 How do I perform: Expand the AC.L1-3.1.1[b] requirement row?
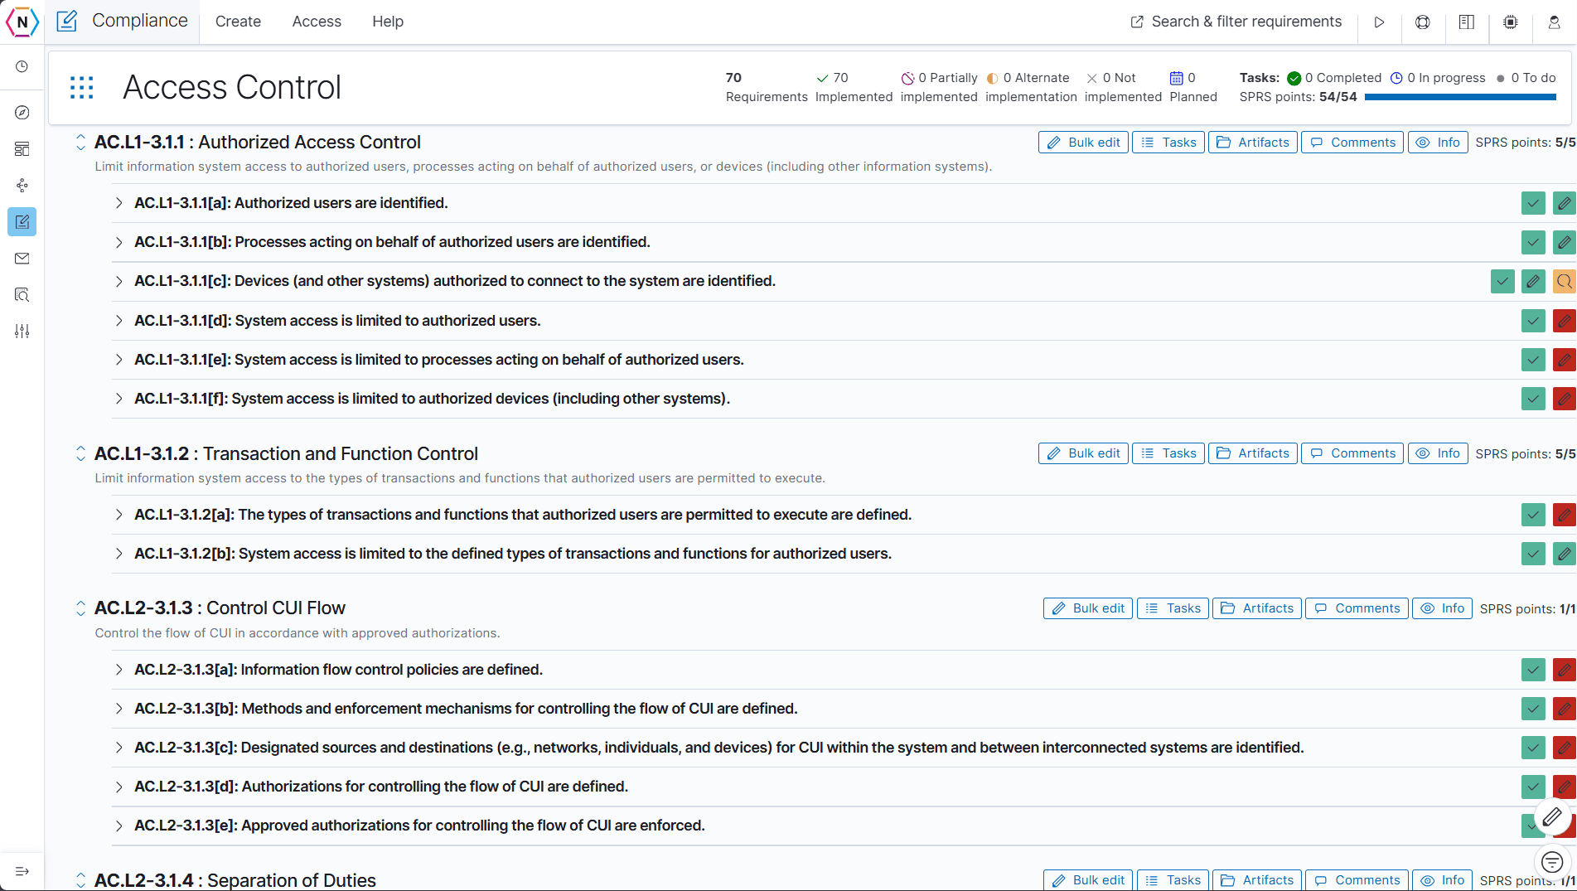(119, 242)
